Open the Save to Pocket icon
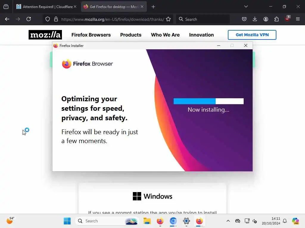The image size is (305, 228). [244, 19]
